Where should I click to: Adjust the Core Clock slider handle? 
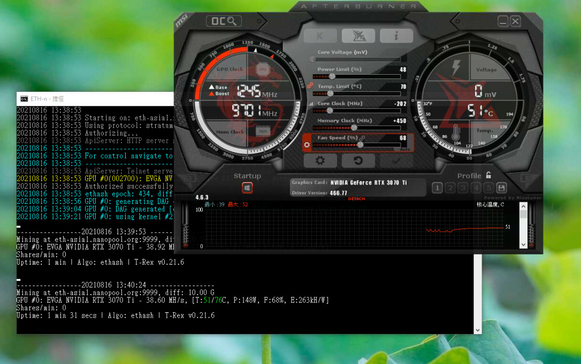(330, 110)
